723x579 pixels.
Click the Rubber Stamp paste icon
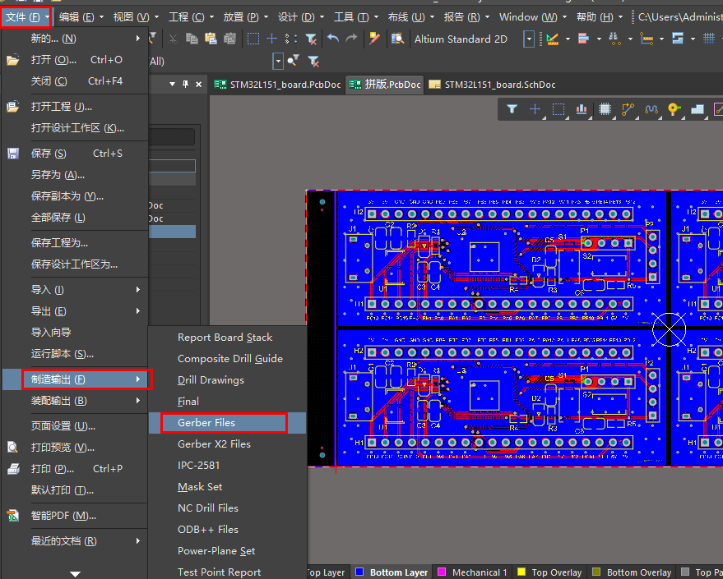229,39
